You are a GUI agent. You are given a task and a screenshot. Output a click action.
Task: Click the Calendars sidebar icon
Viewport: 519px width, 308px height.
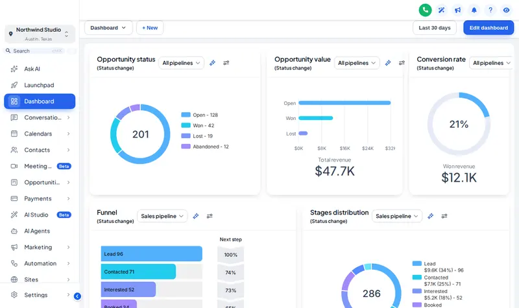(x=14, y=134)
